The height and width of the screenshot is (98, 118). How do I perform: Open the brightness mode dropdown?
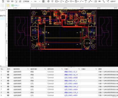coord(27,1)
